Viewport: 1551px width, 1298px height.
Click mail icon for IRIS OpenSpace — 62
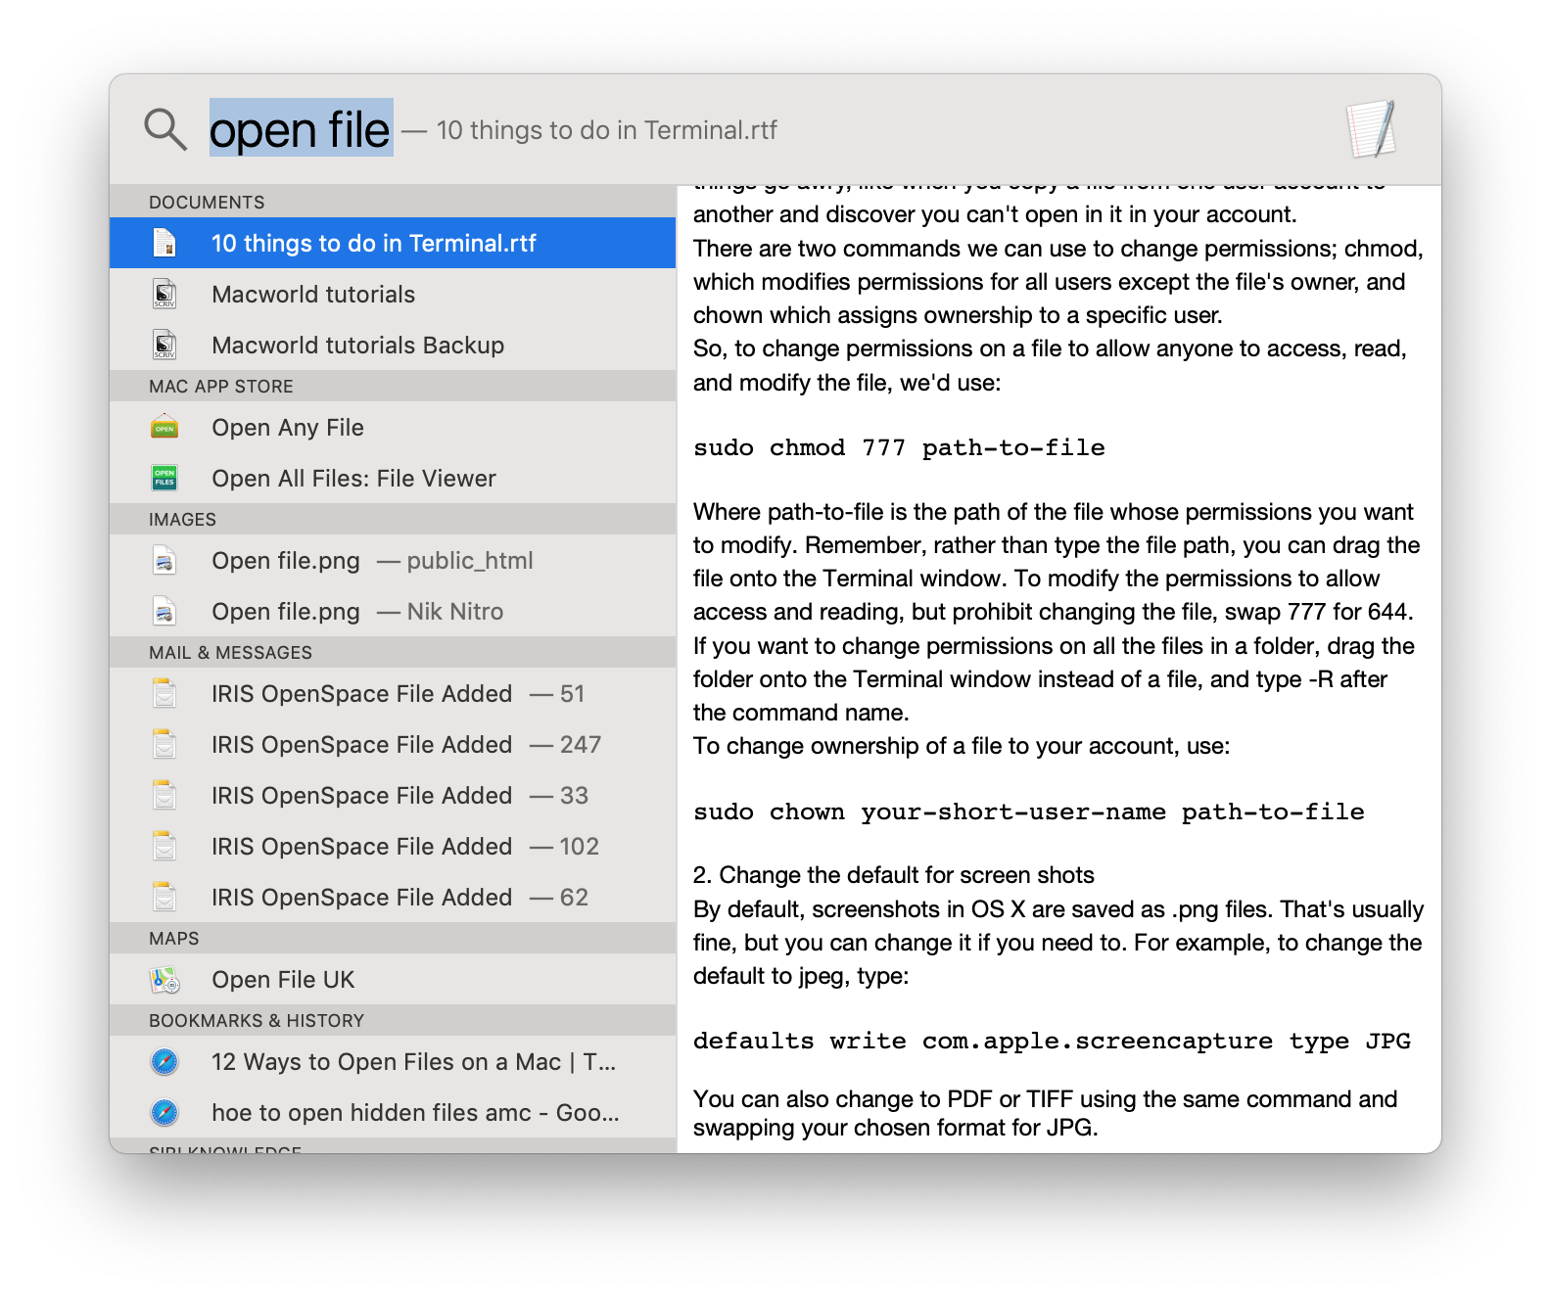pos(164,897)
